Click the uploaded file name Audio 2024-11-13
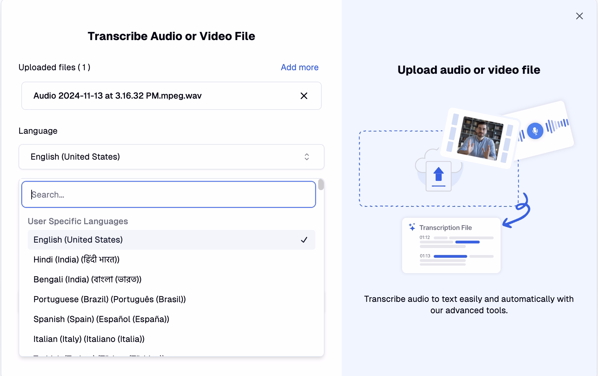The width and height of the screenshot is (598, 376). pos(118,96)
